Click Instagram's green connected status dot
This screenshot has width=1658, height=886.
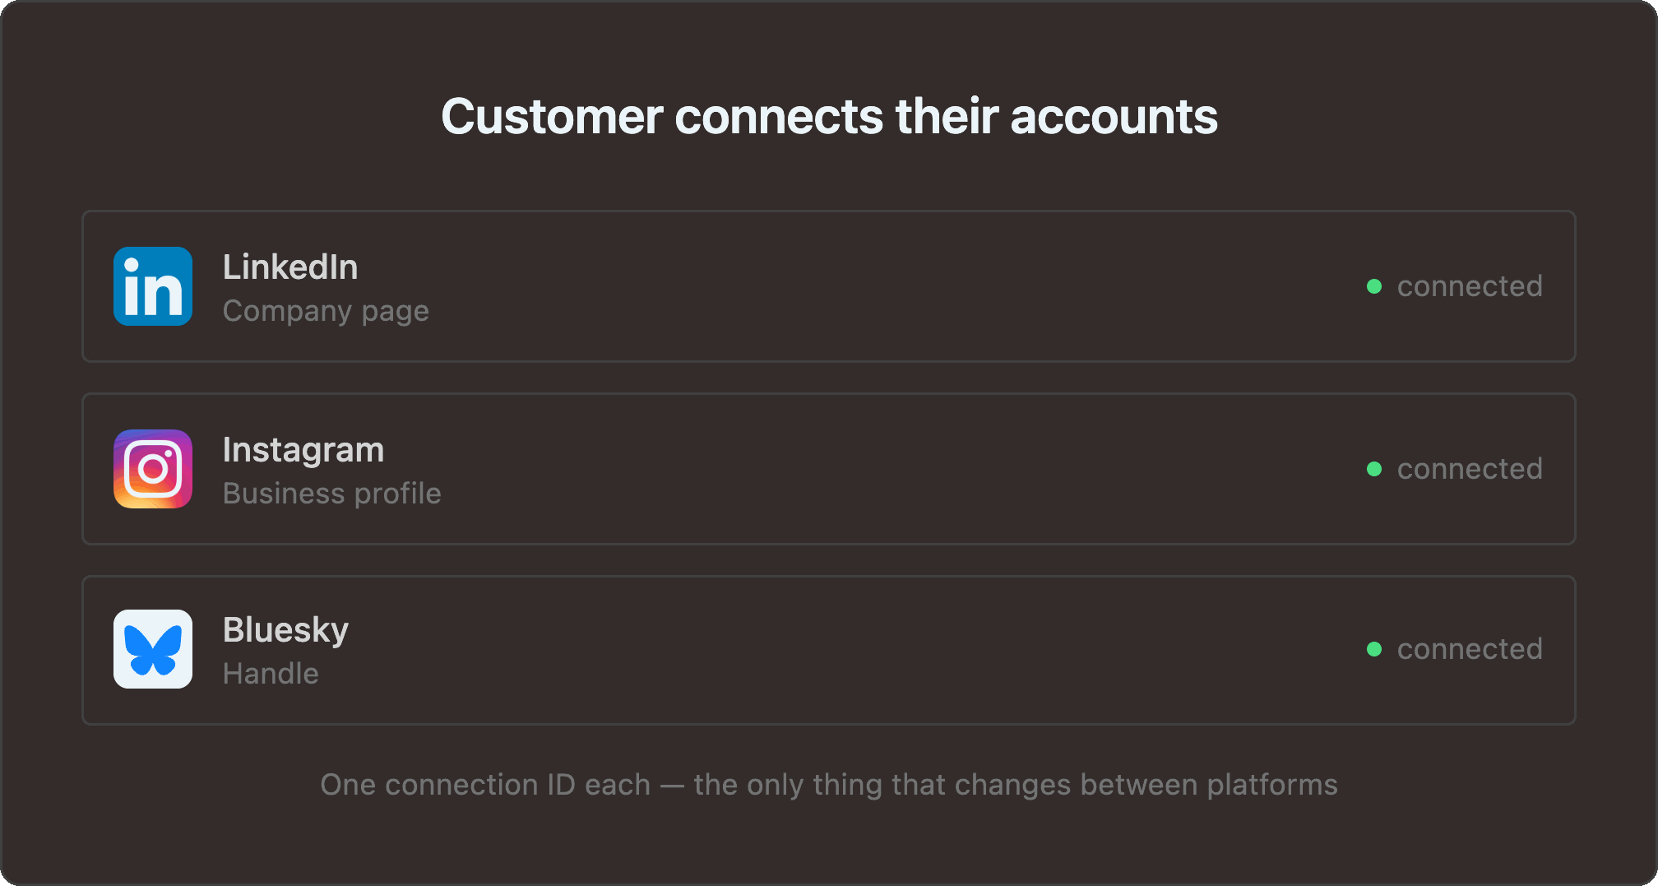[1373, 469]
